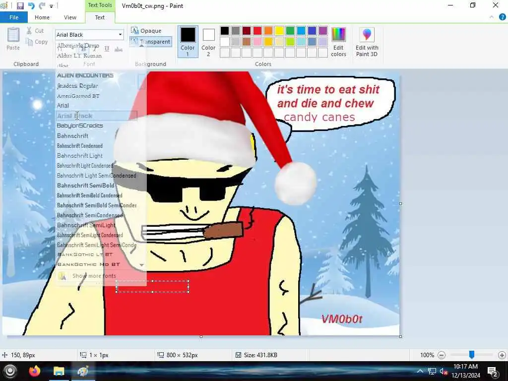The image size is (508, 381).
Task: Toggle Underline text formatting
Action: 107,49
